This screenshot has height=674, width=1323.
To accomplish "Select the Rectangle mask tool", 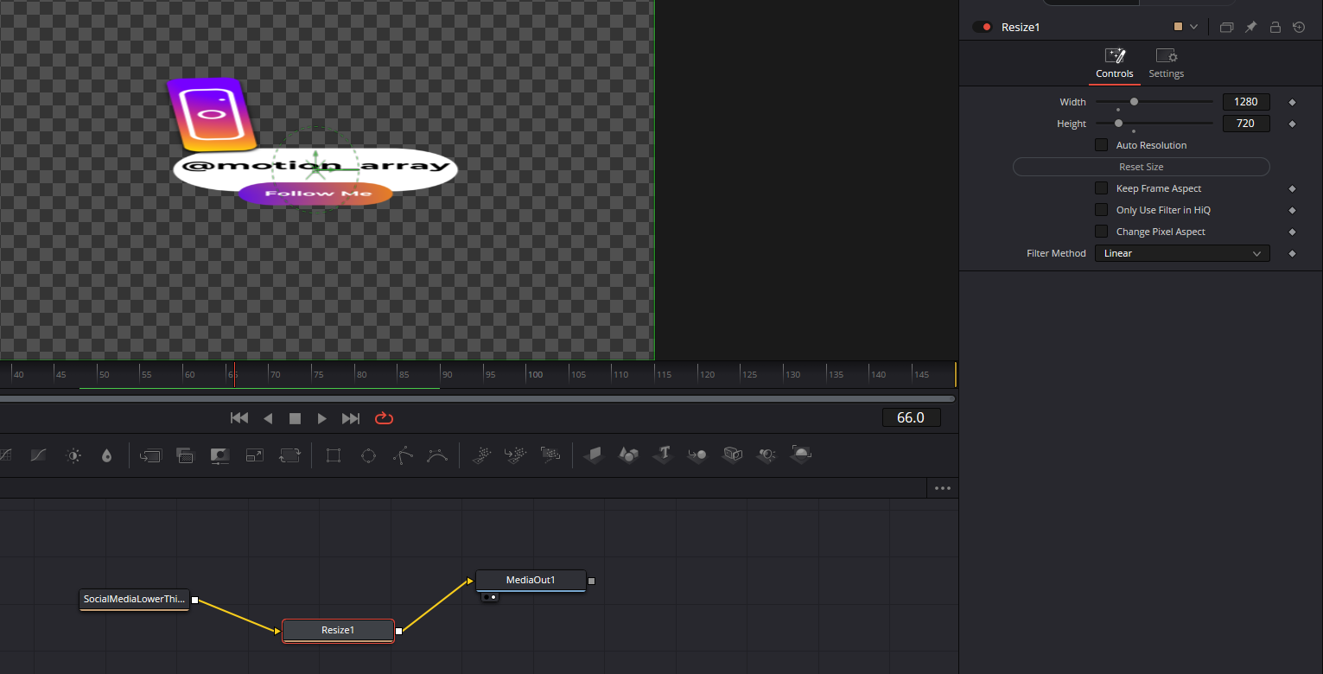I will pyautogui.click(x=334, y=455).
